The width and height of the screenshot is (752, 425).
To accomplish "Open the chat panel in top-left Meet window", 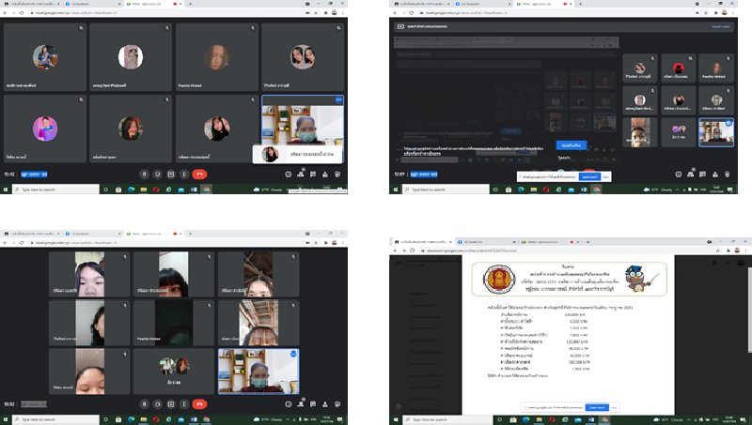I will click(x=313, y=174).
